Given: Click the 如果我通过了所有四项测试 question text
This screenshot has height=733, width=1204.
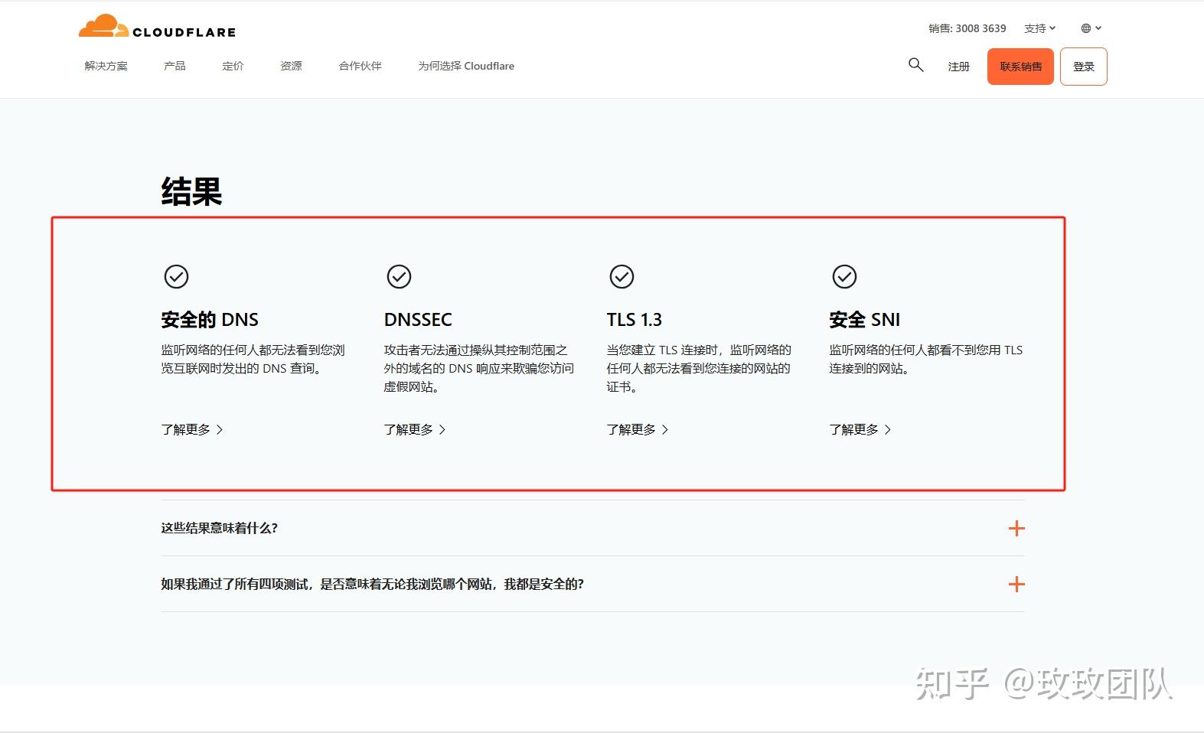Looking at the screenshot, I should 372,585.
